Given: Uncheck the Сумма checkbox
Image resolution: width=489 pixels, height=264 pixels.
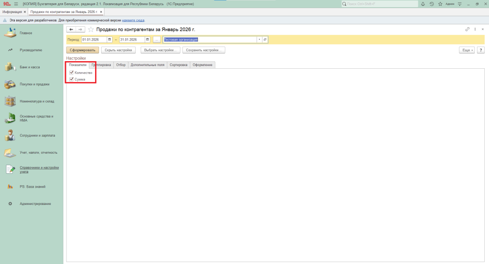Looking at the screenshot, I should [x=72, y=79].
